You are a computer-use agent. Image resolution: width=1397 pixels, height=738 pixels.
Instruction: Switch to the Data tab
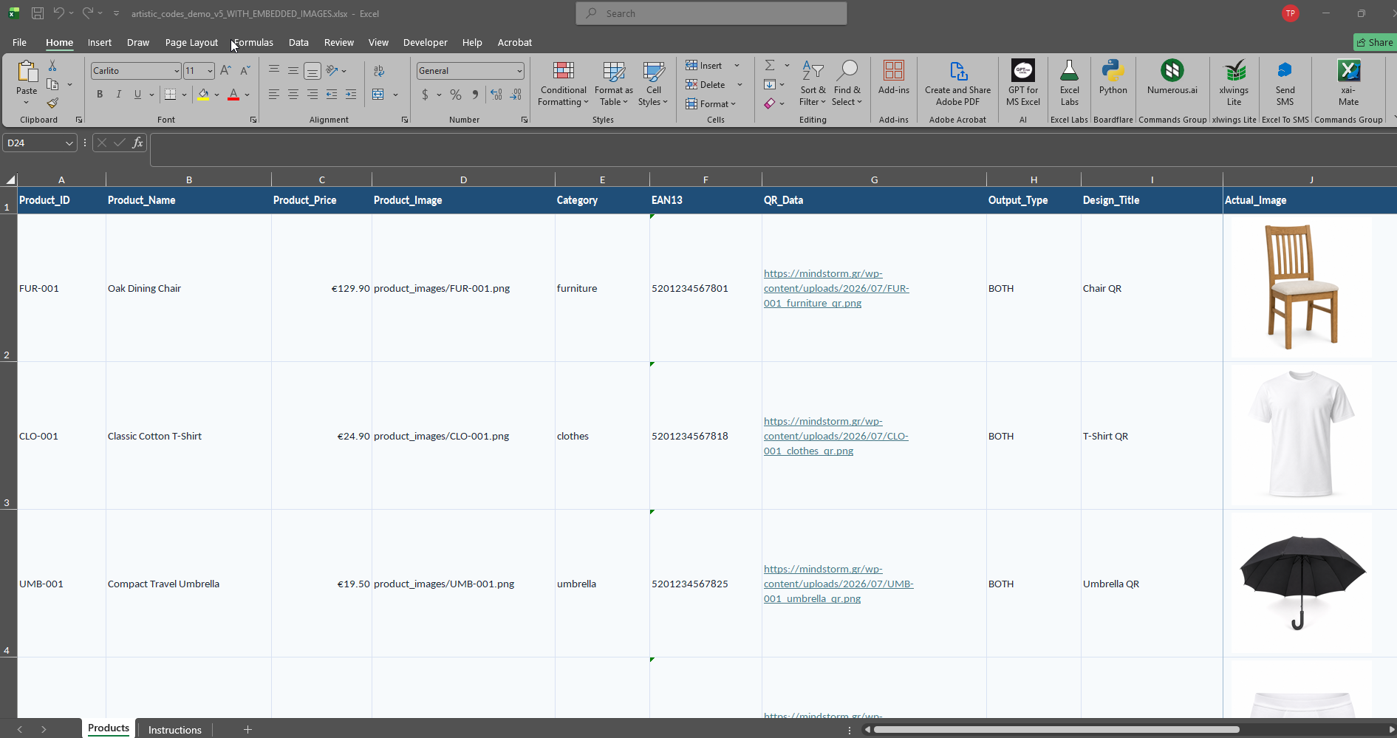298,42
